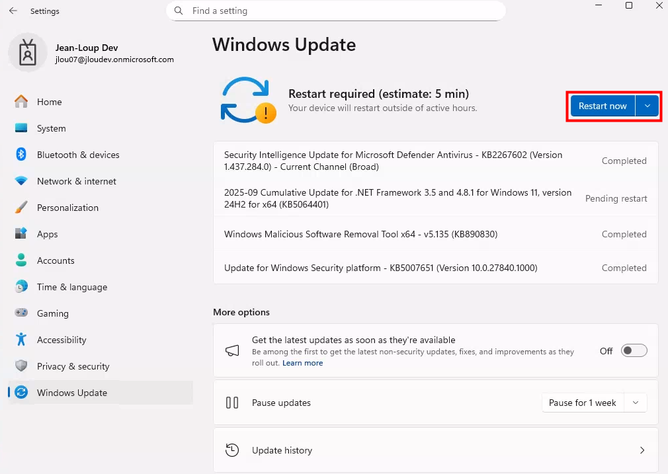This screenshot has width=668, height=474.
Task: Open the Apps settings section
Action: click(47, 234)
